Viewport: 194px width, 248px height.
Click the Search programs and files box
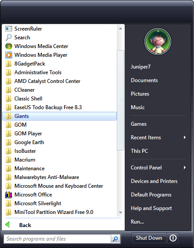[x=57, y=239]
